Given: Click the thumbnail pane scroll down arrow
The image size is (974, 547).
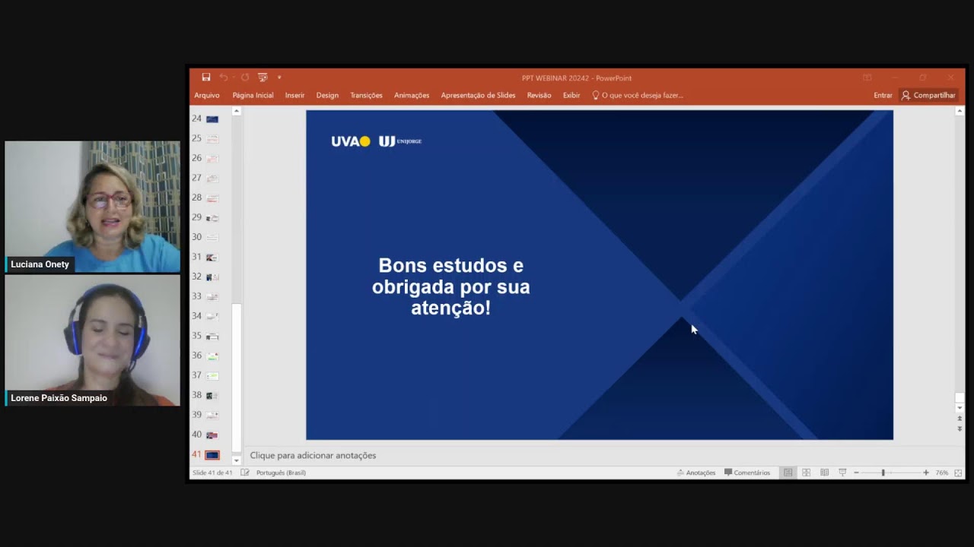Looking at the screenshot, I should [x=236, y=460].
